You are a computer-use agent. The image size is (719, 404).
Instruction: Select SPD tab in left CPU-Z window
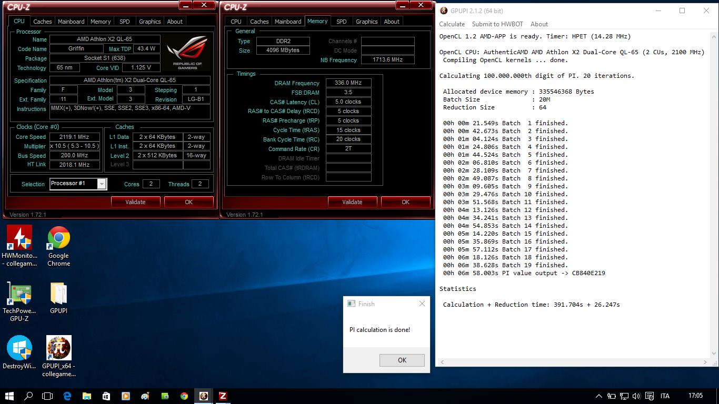tap(125, 22)
